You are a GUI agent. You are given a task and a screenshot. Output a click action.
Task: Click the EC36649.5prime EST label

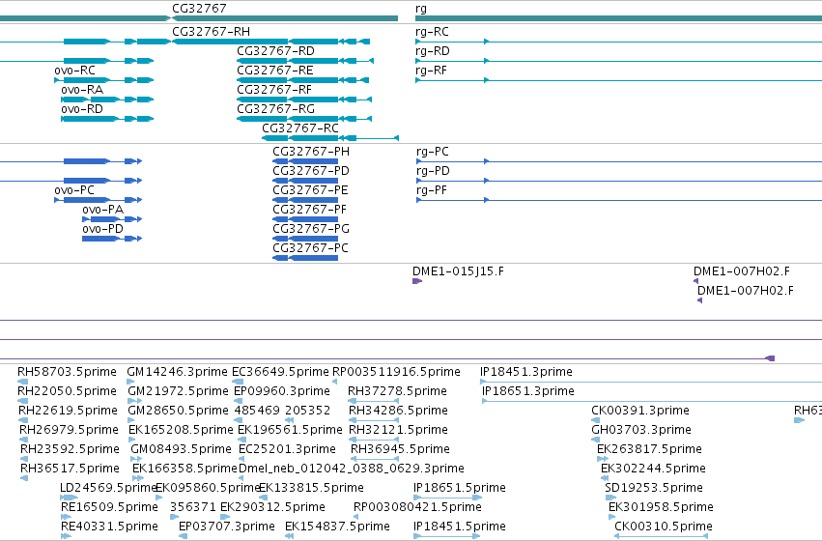280,372
